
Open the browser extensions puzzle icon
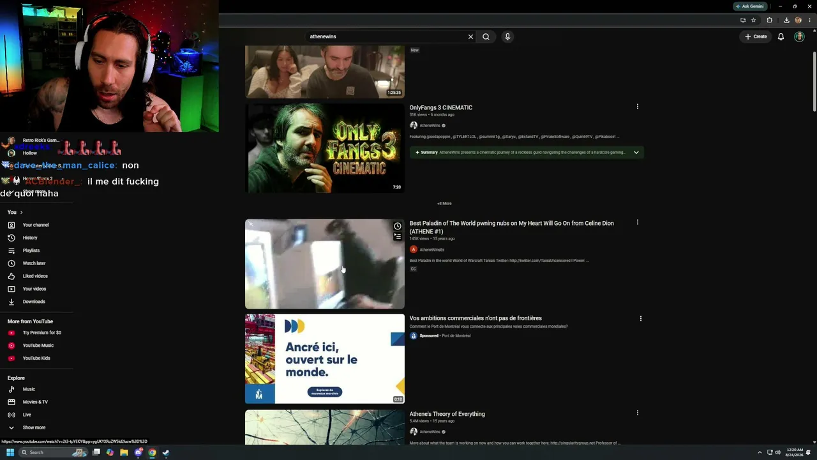point(769,20)
